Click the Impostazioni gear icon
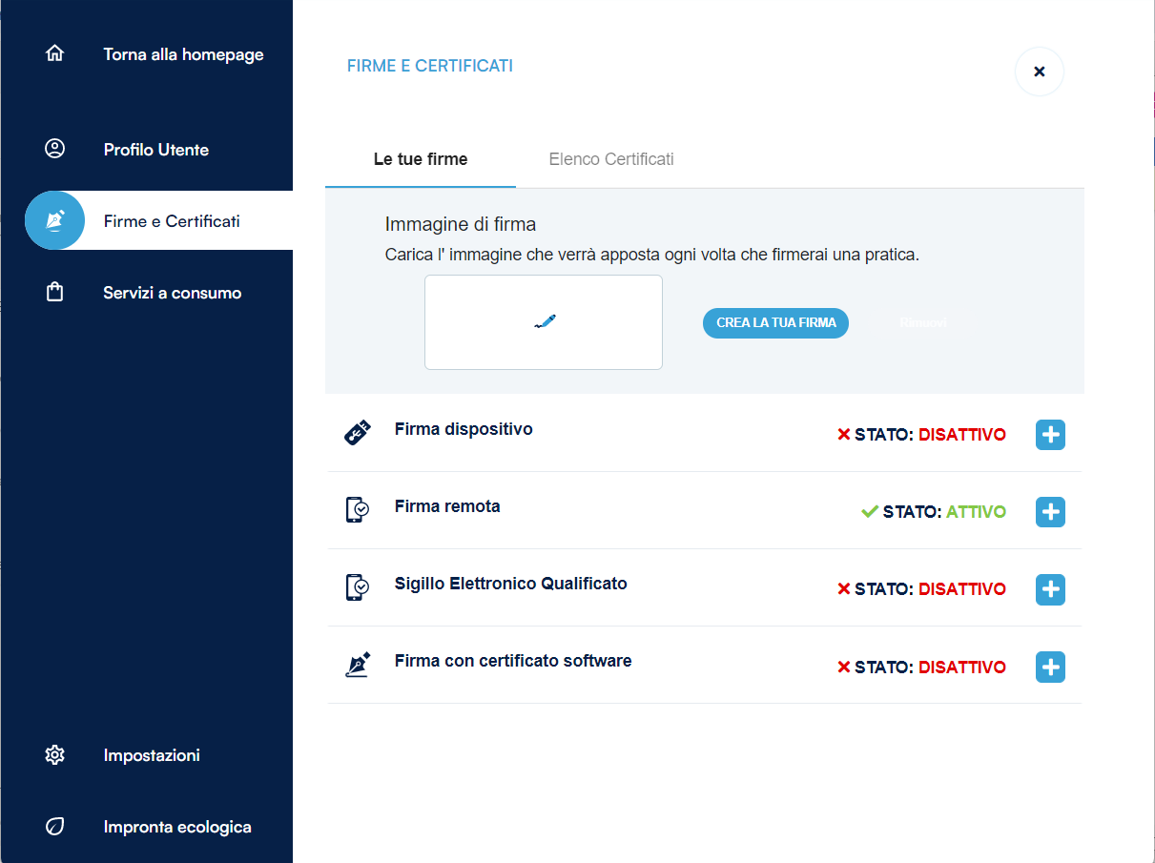This screenshot has height=863, width=1155. point(55,755)
